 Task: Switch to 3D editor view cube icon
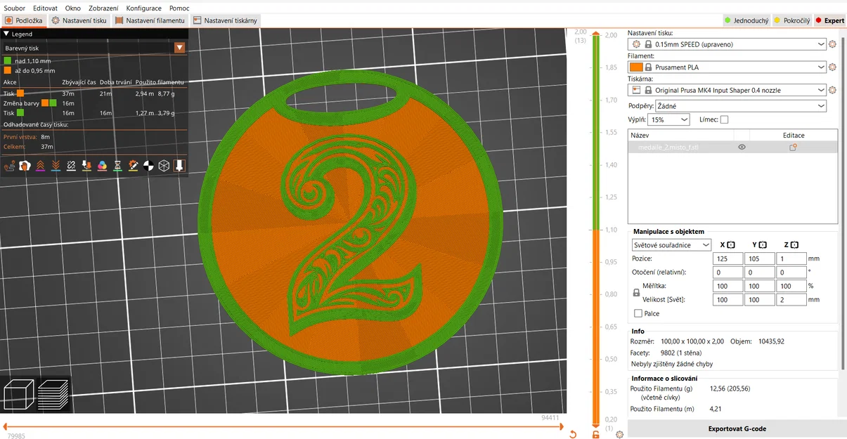click(19, 394)
